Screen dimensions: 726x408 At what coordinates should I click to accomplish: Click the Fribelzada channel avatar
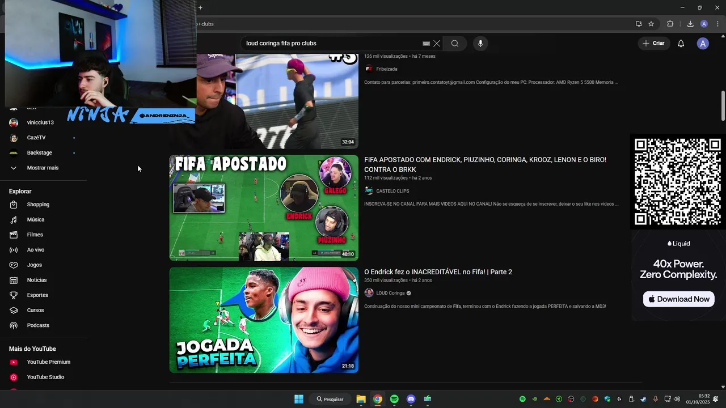point(369,69)
